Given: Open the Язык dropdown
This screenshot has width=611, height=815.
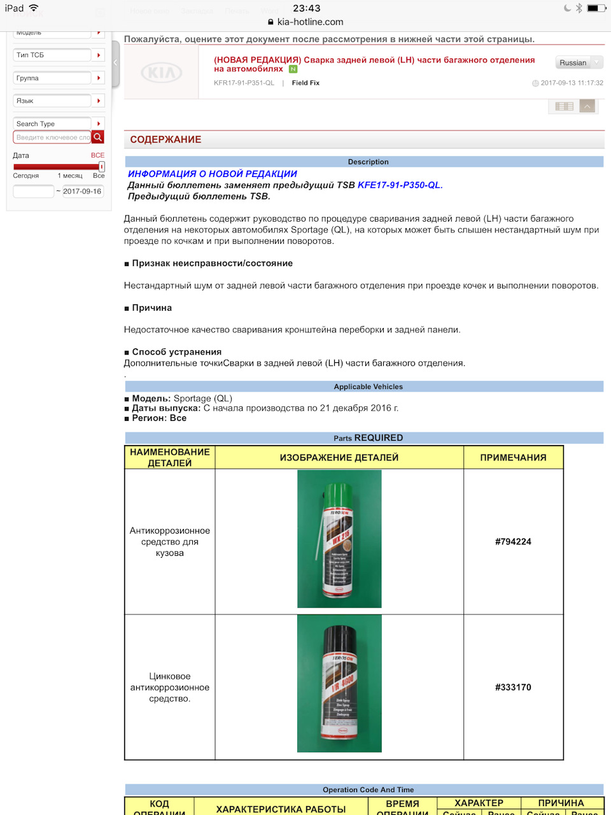Looking at the screenshot, I should (x=60, y=101).
